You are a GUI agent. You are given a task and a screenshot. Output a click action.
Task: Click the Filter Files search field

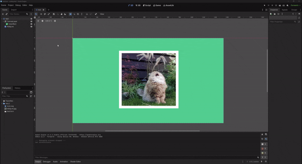tap(15, 96)
